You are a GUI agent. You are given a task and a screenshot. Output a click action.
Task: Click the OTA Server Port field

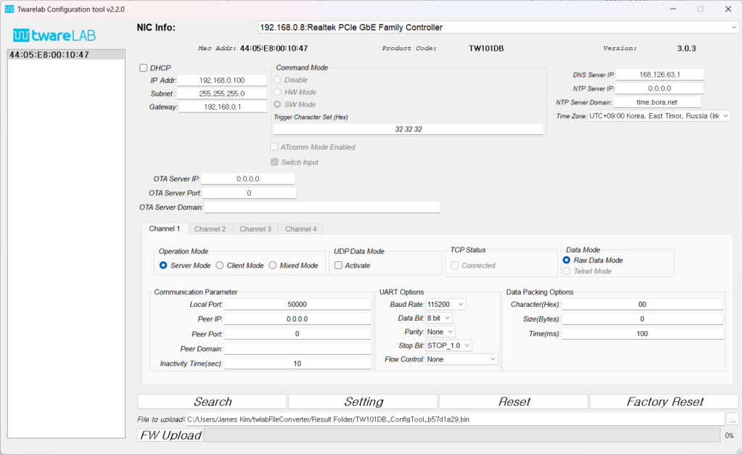tap(250, 193)
